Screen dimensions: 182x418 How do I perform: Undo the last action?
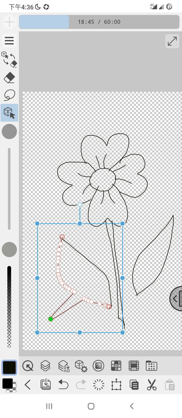[x=63, y=385]
